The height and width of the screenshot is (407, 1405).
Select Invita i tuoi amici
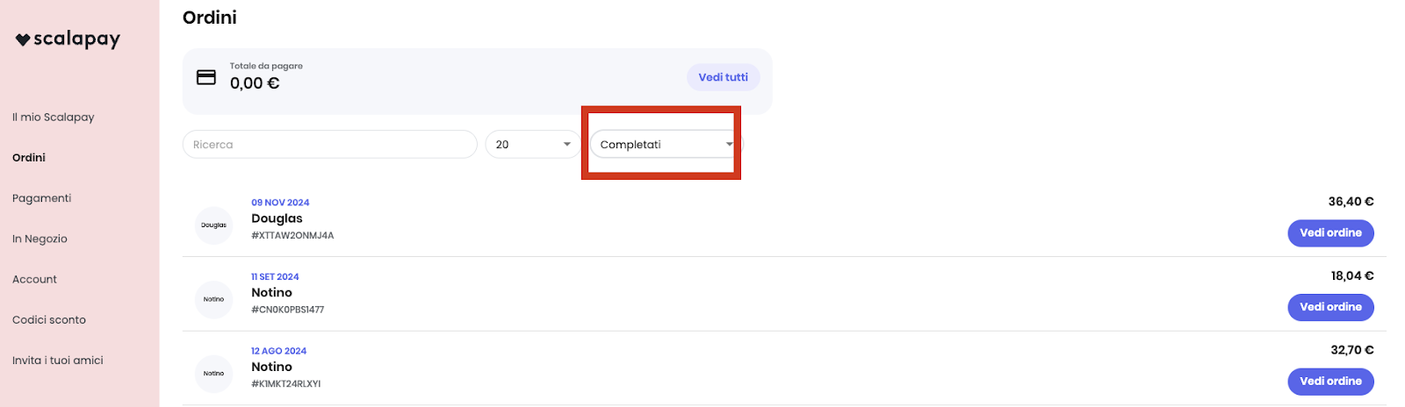(x=58, y=361)
